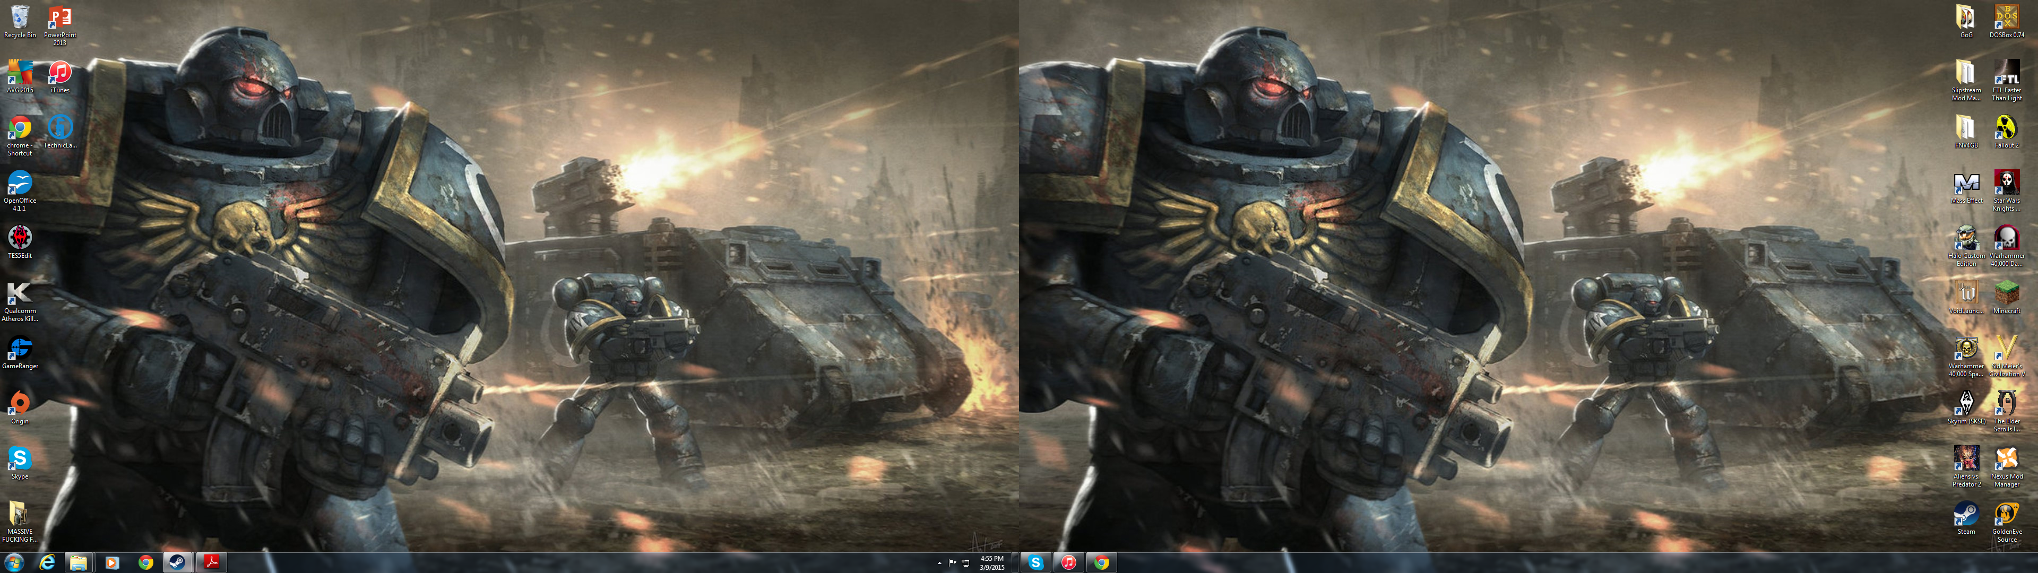Switch to iTunes on second monitor taskbar
This screenshot has height=573, width=2038.
click(x=1069, y=563)
